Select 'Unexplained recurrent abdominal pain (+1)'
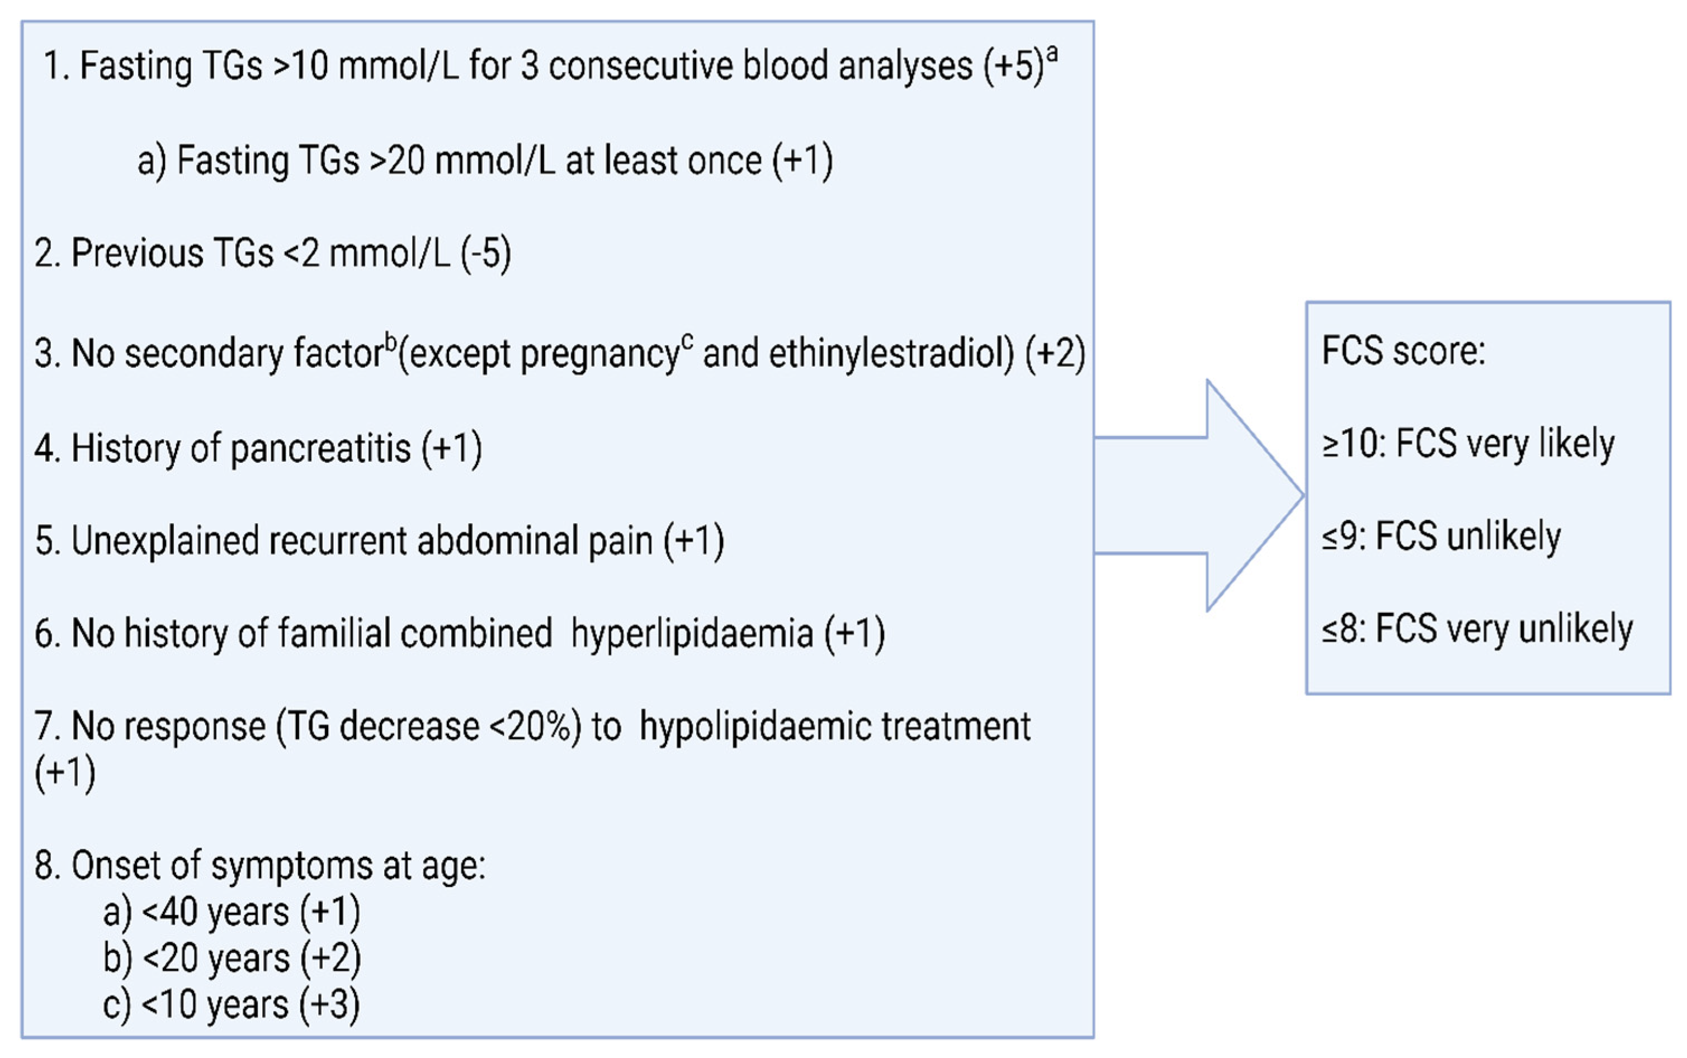The height and width of the screenshot is (1058, 1687). (x=380, y=542)
